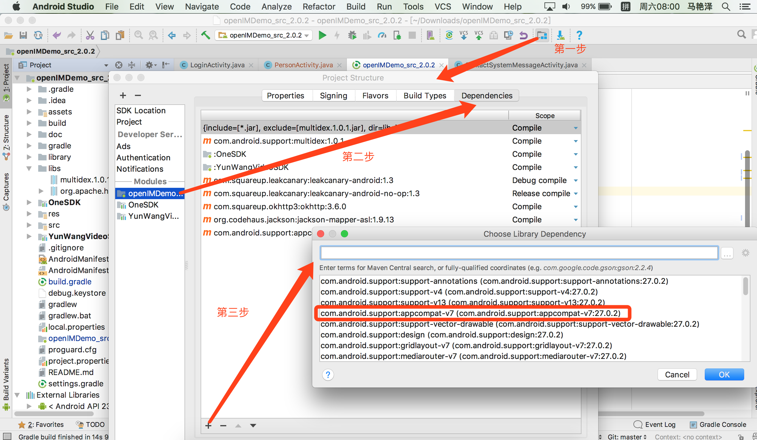Expand the src folder
Screen dimensions: 757x440
click(29, 225)
